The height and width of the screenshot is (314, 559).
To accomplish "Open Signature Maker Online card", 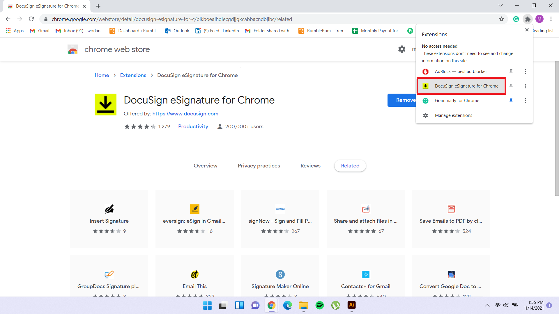I will (280, 276).
